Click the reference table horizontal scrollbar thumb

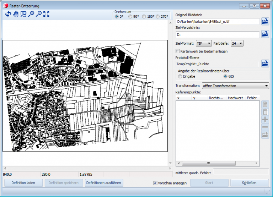209,163
